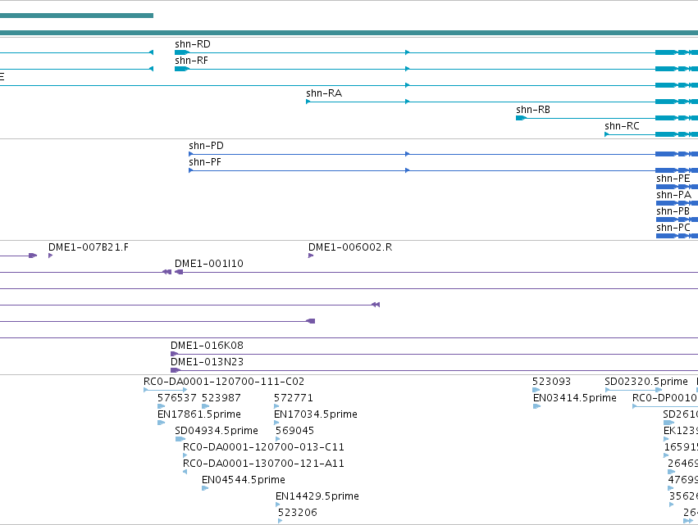Click the DME1-006O02.R arrow glyph
The image size is (698, 525).
pos(311,256)
